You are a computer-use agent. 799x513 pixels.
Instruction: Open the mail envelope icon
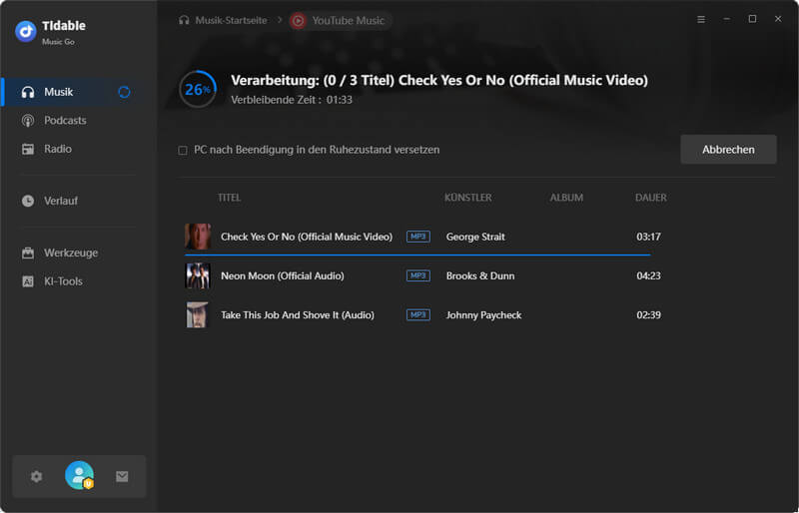pos(122,476)
